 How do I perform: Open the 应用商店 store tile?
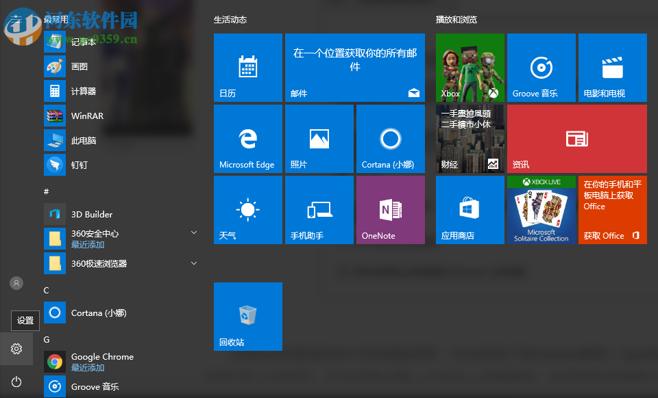point(470,209)
